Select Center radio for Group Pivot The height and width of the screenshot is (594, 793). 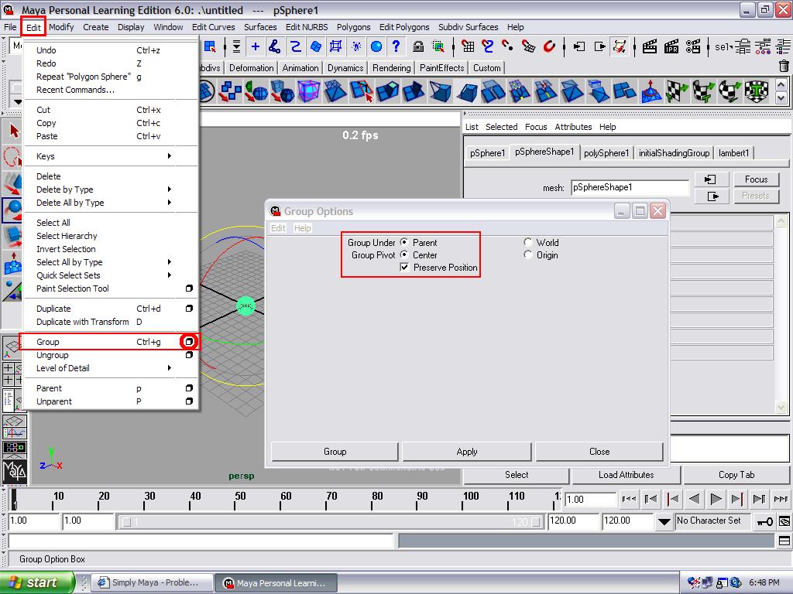(x=404, y=255)
